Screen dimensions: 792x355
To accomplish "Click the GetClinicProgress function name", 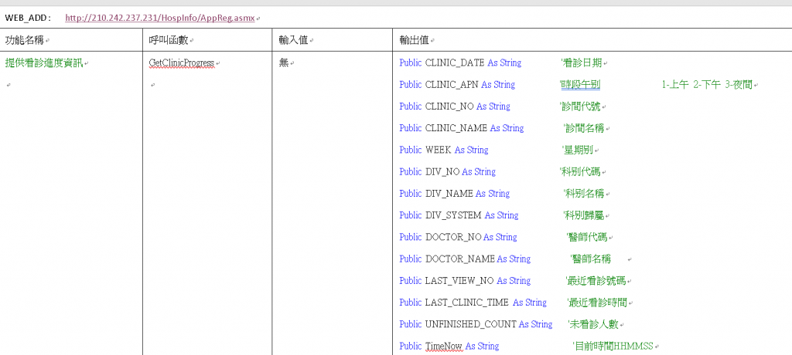I will [x=181, y=63].
